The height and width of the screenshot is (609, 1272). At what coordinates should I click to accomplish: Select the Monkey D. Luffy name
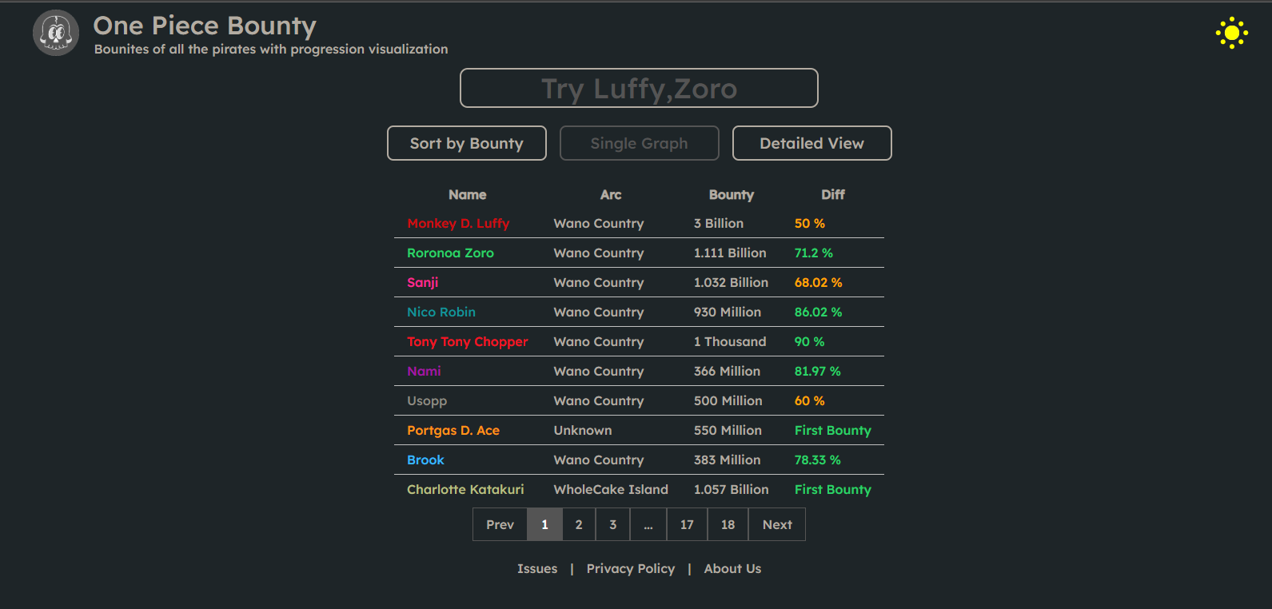click(x=458, y=224)
